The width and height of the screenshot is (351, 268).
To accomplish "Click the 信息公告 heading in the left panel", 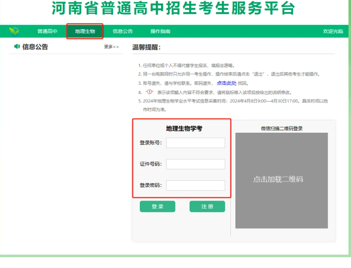I will [x=35, y=47].
